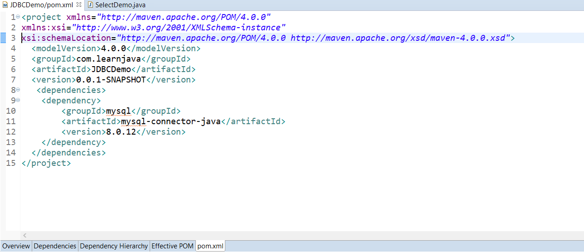The image size is (584, 252).
Task: Click the 0.0.1-SNAPSHOT version text
Action: [x=111, y=80]
